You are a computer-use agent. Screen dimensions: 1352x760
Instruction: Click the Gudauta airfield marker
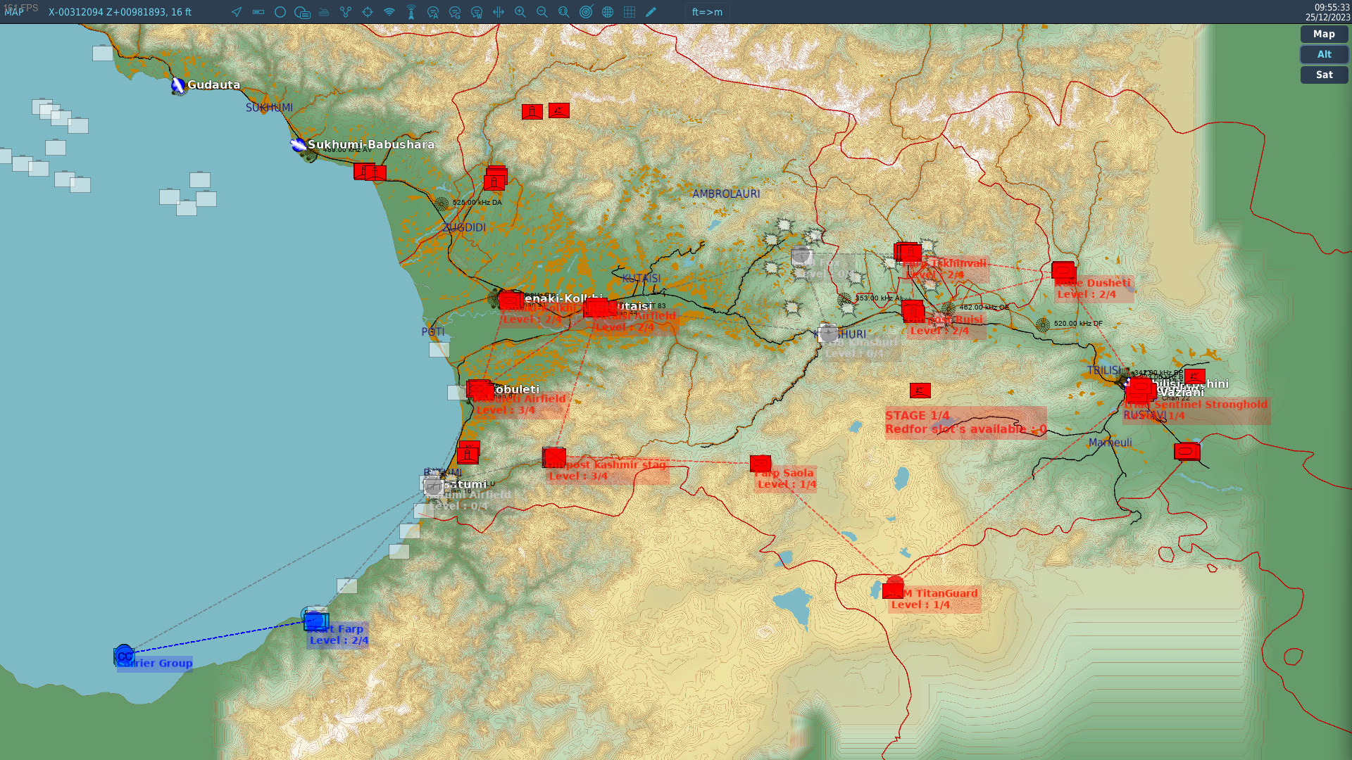178,86
